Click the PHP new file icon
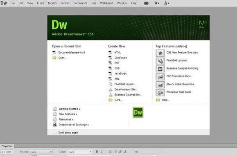 111,63
